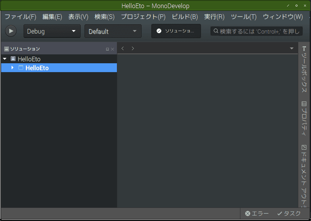Open the プロジェクト(P) menu
This screenshot has height=221, width=311.
(x=143, y=17)
